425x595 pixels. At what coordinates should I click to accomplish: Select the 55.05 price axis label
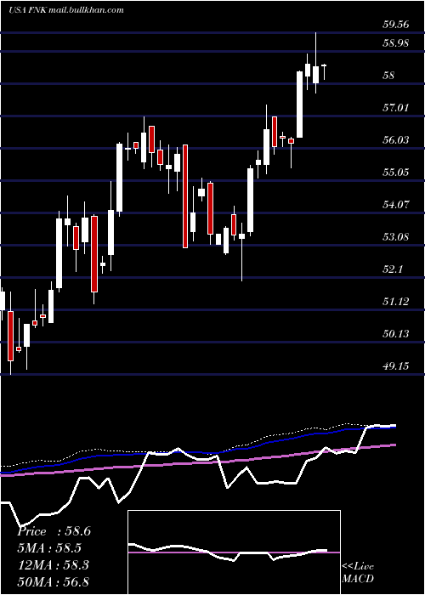pyautogui.click(x=396, y=173)
